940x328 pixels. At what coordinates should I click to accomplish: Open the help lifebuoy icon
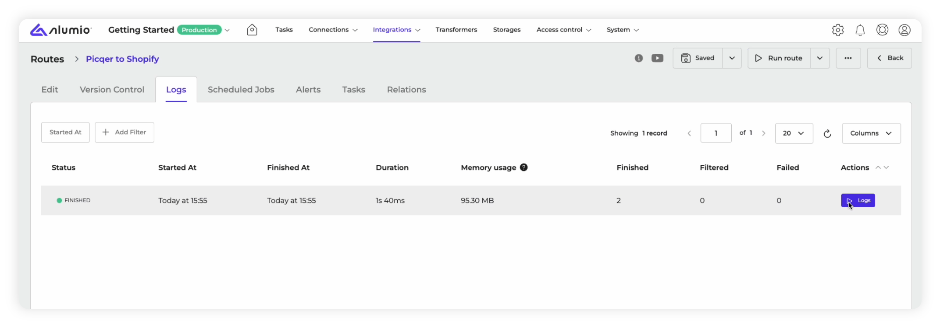pos(882,30)
